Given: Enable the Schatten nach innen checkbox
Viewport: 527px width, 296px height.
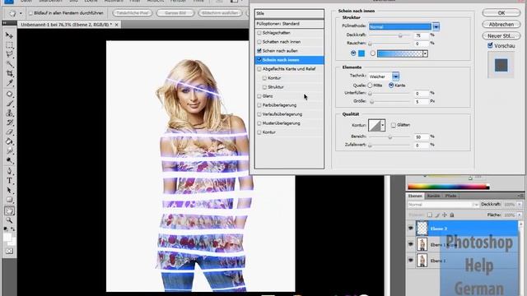Looking at the screenshot, I should (259, 42).
